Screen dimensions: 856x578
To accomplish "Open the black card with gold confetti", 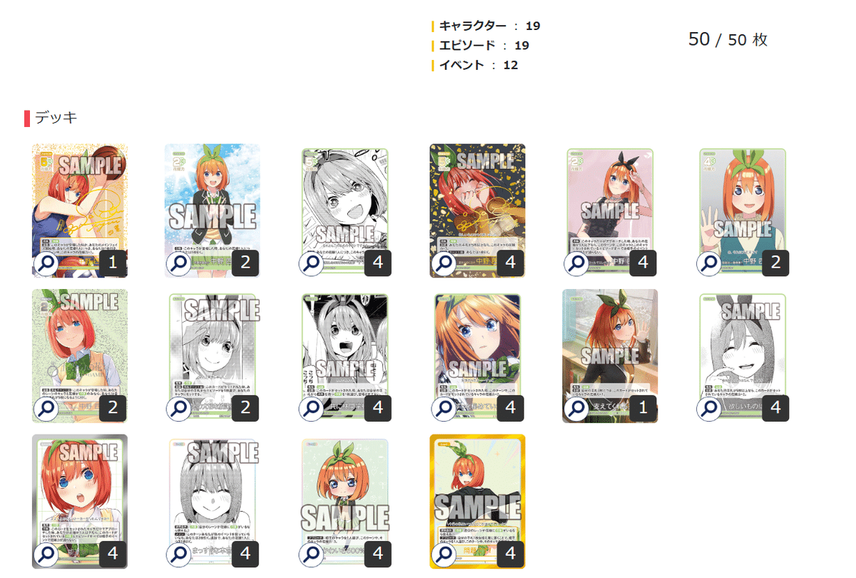I will (477, 211).
